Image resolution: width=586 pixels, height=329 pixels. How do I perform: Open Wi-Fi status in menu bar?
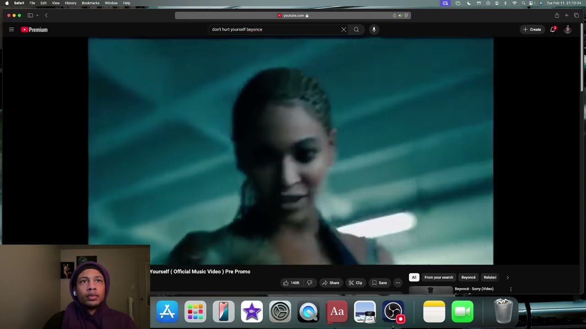pos(515,3)
